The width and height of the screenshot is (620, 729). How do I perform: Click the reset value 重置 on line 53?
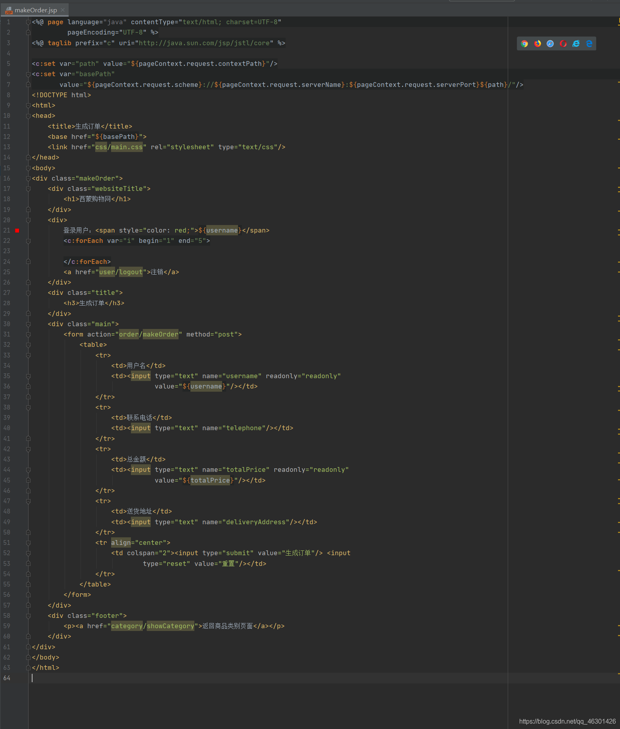[x=228, y=564]
